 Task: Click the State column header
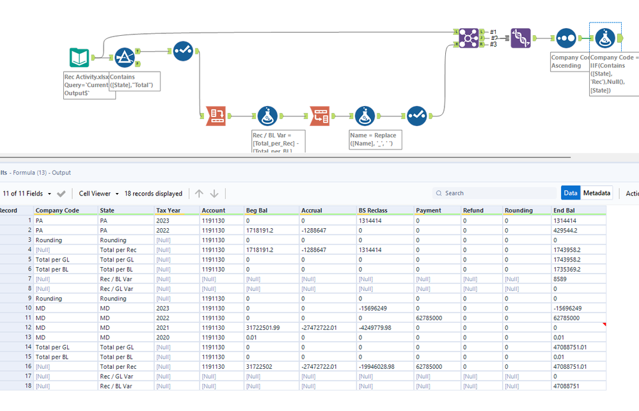tap(126, 210)
